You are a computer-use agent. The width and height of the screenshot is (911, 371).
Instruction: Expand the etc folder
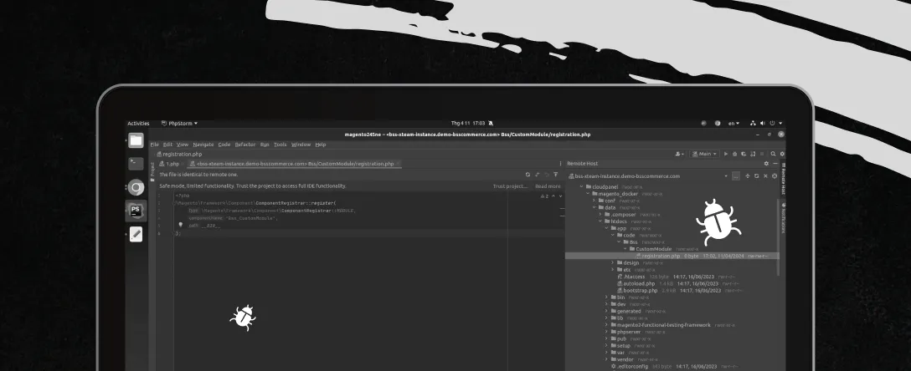pos(612,270)
